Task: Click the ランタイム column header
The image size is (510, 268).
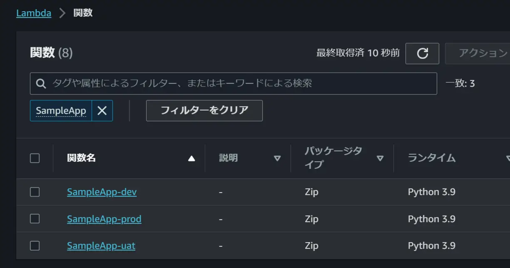Action: coord(432,158)
